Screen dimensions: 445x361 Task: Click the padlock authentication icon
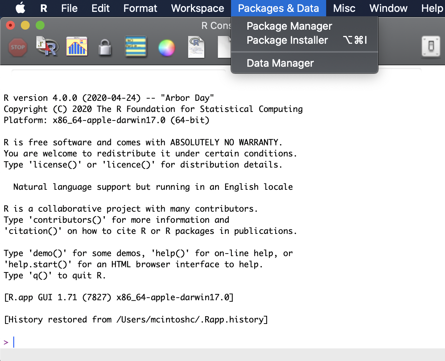(105, 47)
